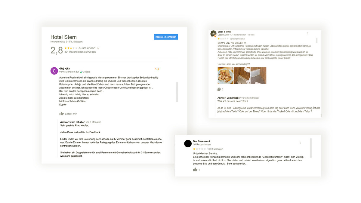Open Der Rezensent review three-dot menu

[300, 143]
